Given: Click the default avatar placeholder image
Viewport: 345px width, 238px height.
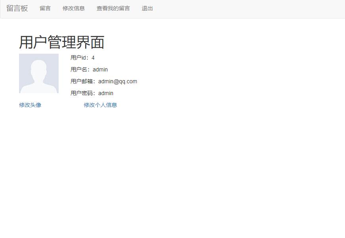Looking at the screenshot, I should pos(38,73).
